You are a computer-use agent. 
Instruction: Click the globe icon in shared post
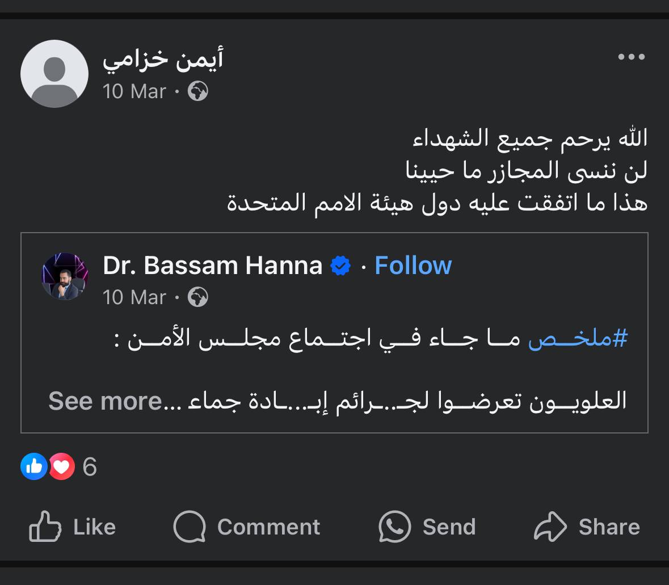click(x=198, y=297)
